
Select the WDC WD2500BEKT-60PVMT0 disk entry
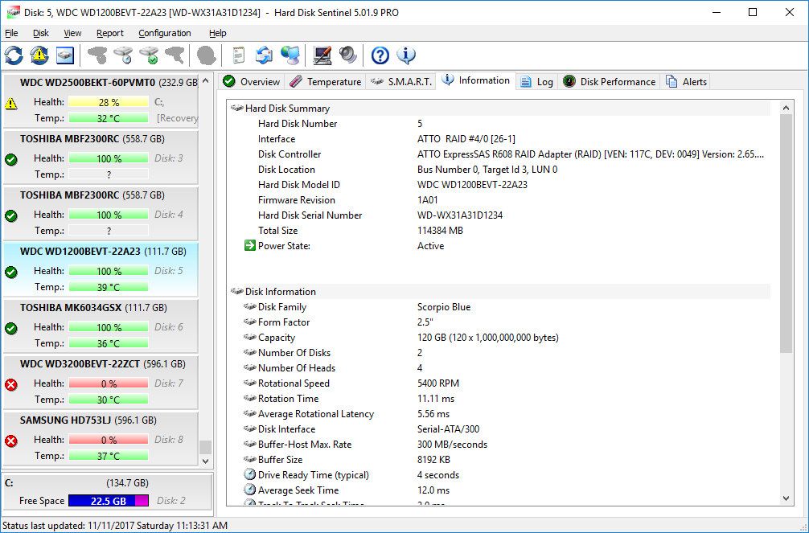(101, 100)
